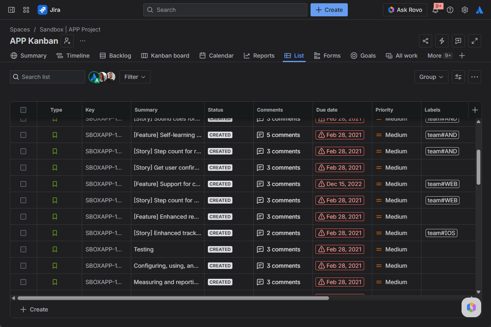Click the comment icon in the 5 comments cell
The height and width of the screenshot is (327, 491).
(260, 135)
